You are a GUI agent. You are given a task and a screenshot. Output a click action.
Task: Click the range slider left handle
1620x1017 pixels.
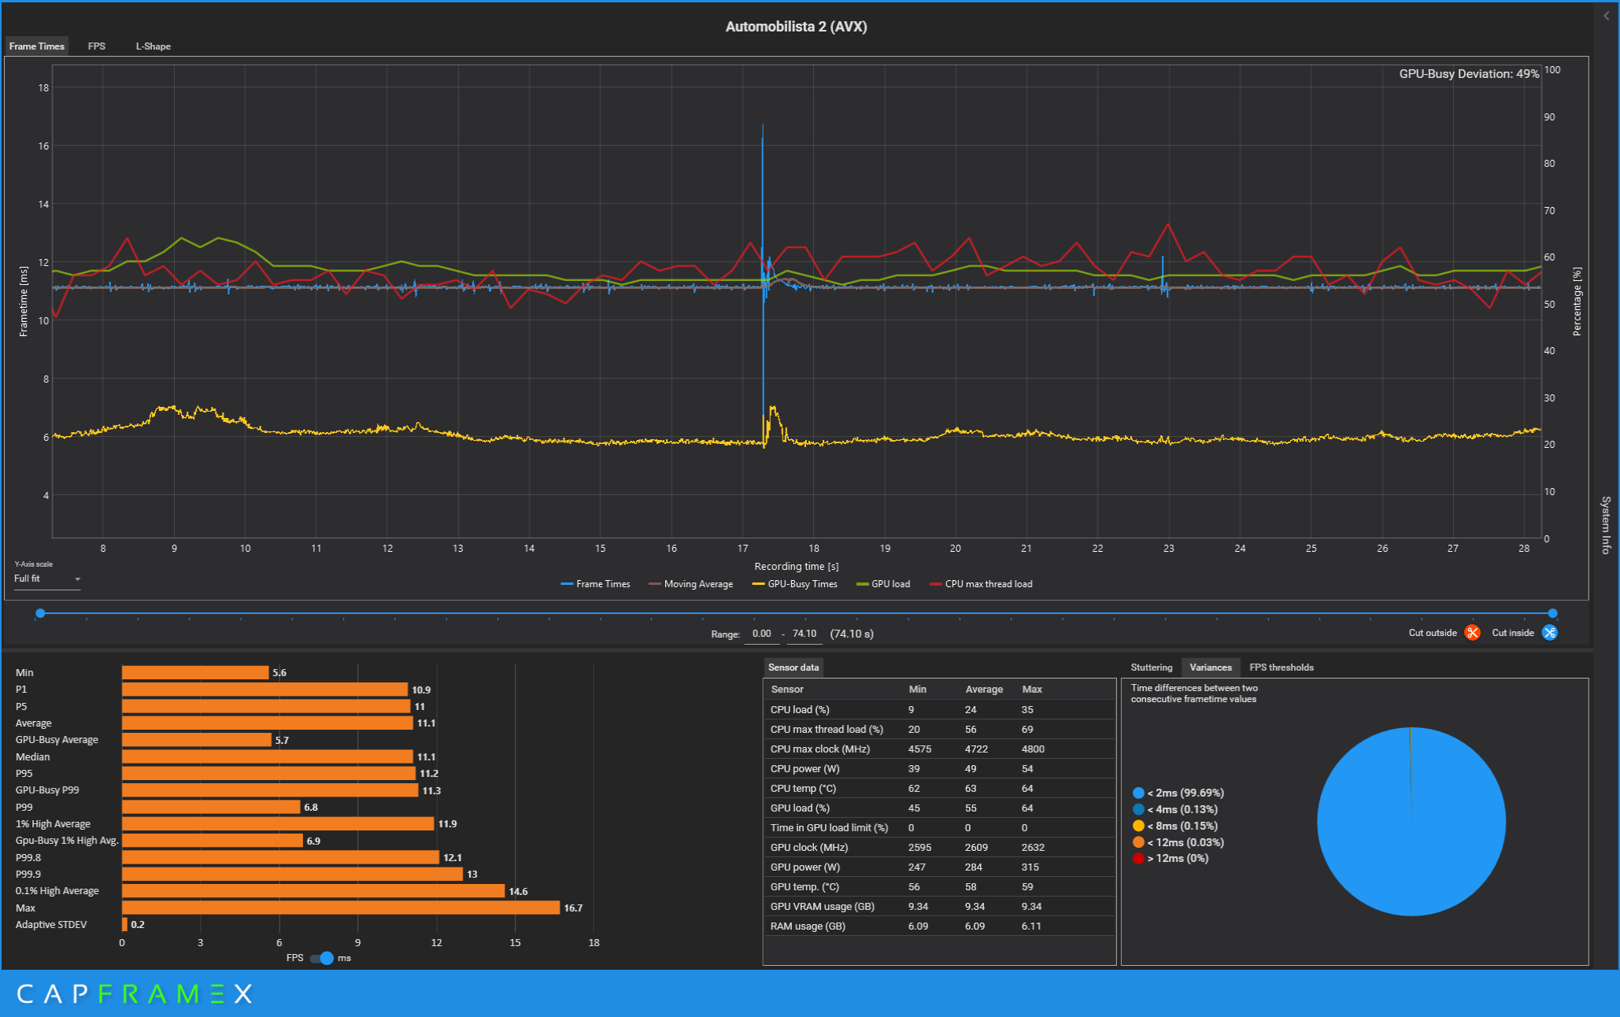coord(40,613)
